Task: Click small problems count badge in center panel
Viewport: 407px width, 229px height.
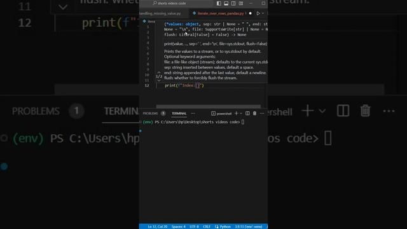Action: click(163, 113)
